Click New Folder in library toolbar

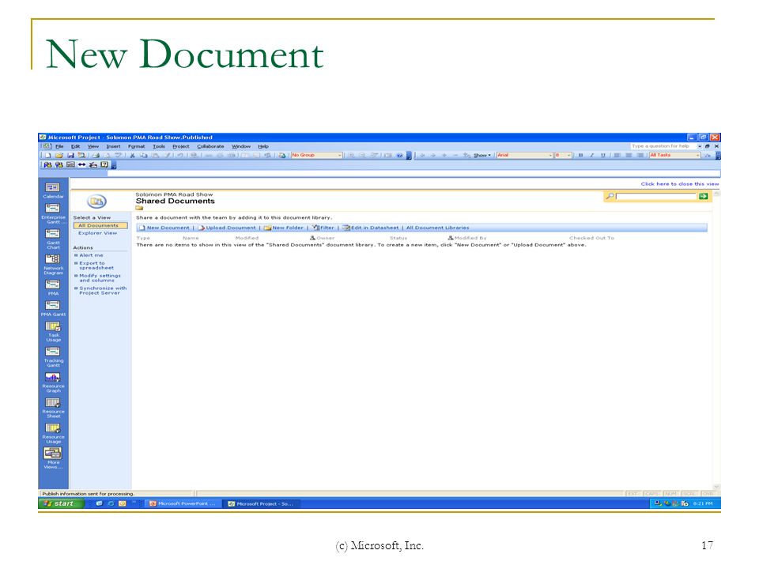(284, 228)
